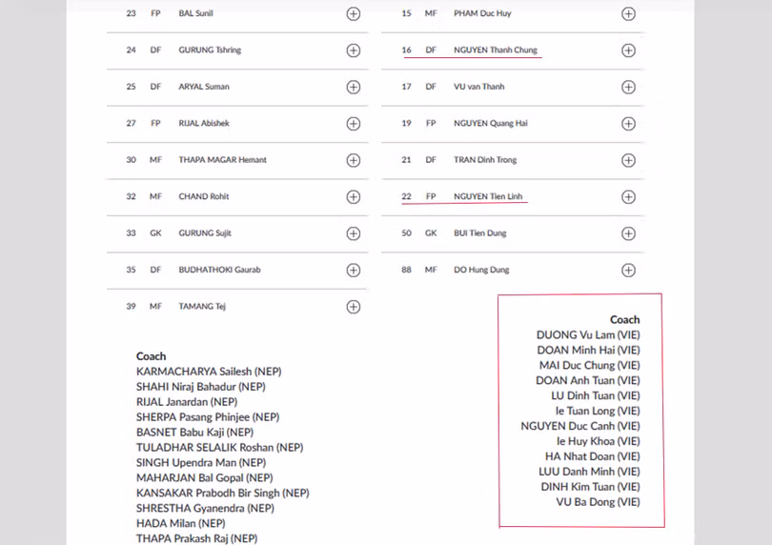772x545 pixels.
Task: Click plus icon beside TRAN Dinh Trong
Action: tap(628, 160)
